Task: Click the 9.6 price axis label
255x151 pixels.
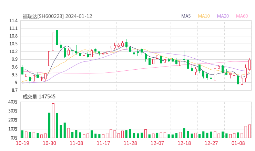Action: (14, 67)
